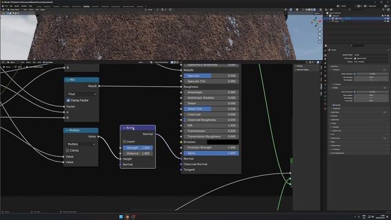391x220 pixels.
Task: Click the Bump Strength slider
Action: tap(138, 148)
